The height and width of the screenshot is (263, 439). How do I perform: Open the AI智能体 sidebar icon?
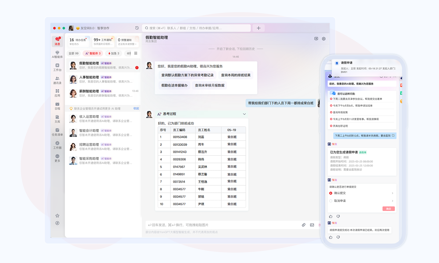57,54
